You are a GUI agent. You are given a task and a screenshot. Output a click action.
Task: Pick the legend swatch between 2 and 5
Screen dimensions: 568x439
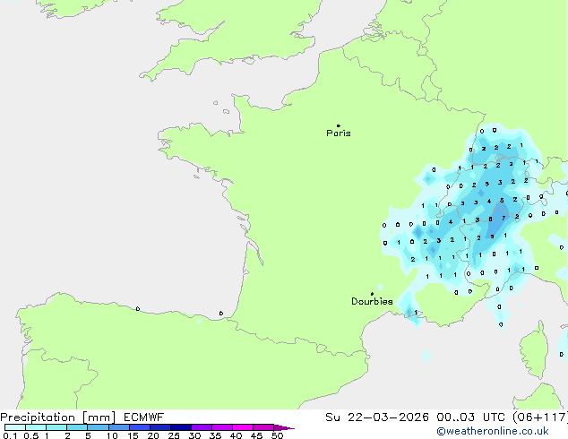[x=77, y=427]
